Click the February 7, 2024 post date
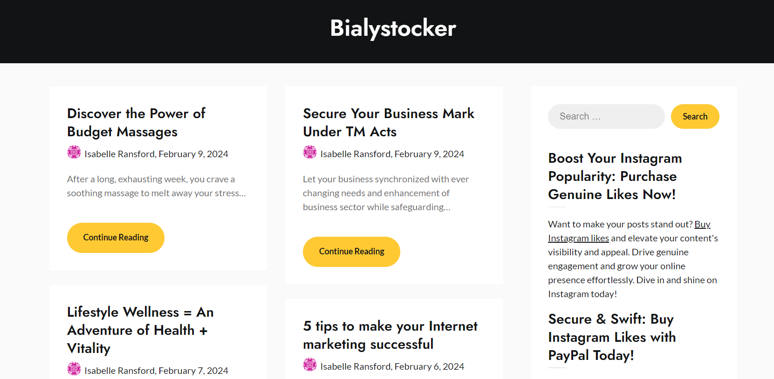 pos(193,371)
